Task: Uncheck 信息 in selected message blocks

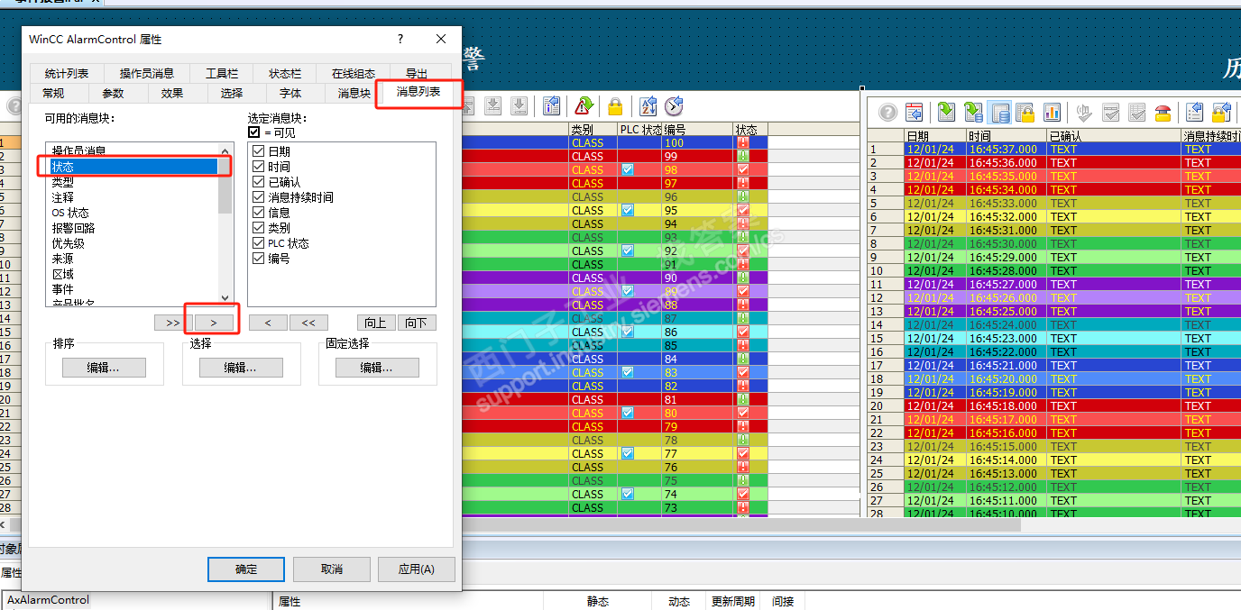Action: click(259, 213)
